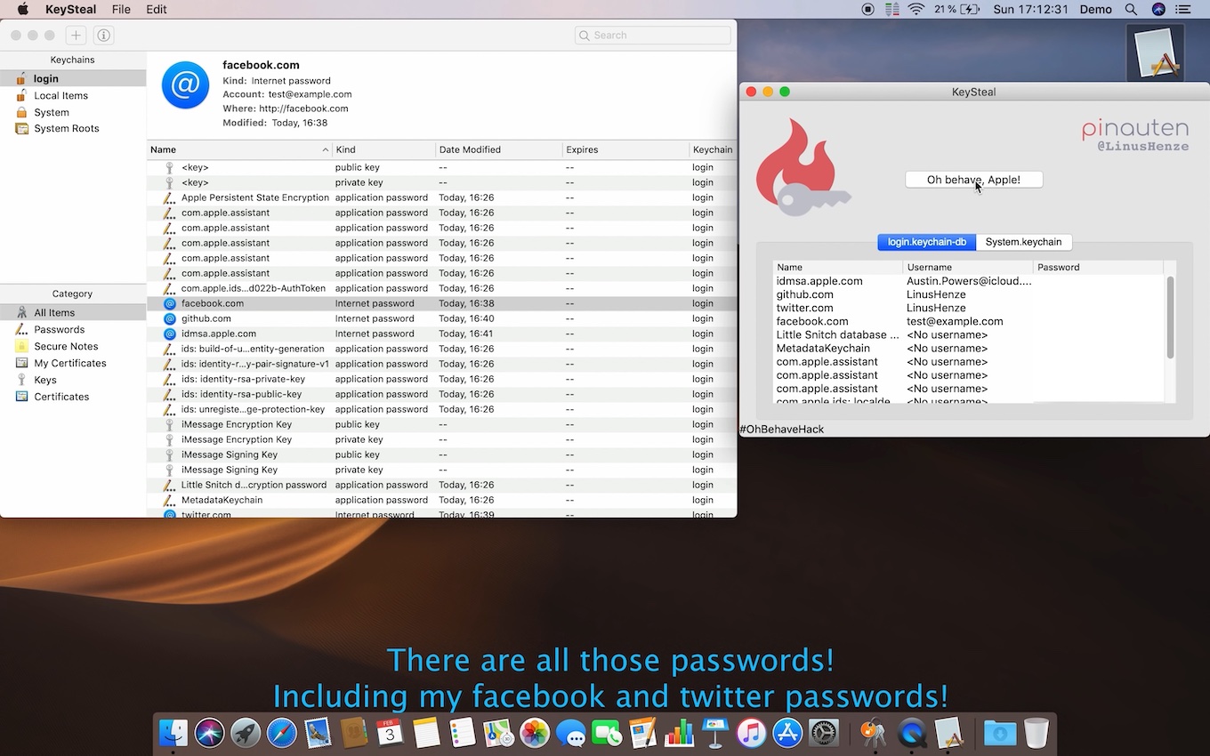Open Keynote from the dock
Viewport: 1210px width, 756px height.
[715, 733]
